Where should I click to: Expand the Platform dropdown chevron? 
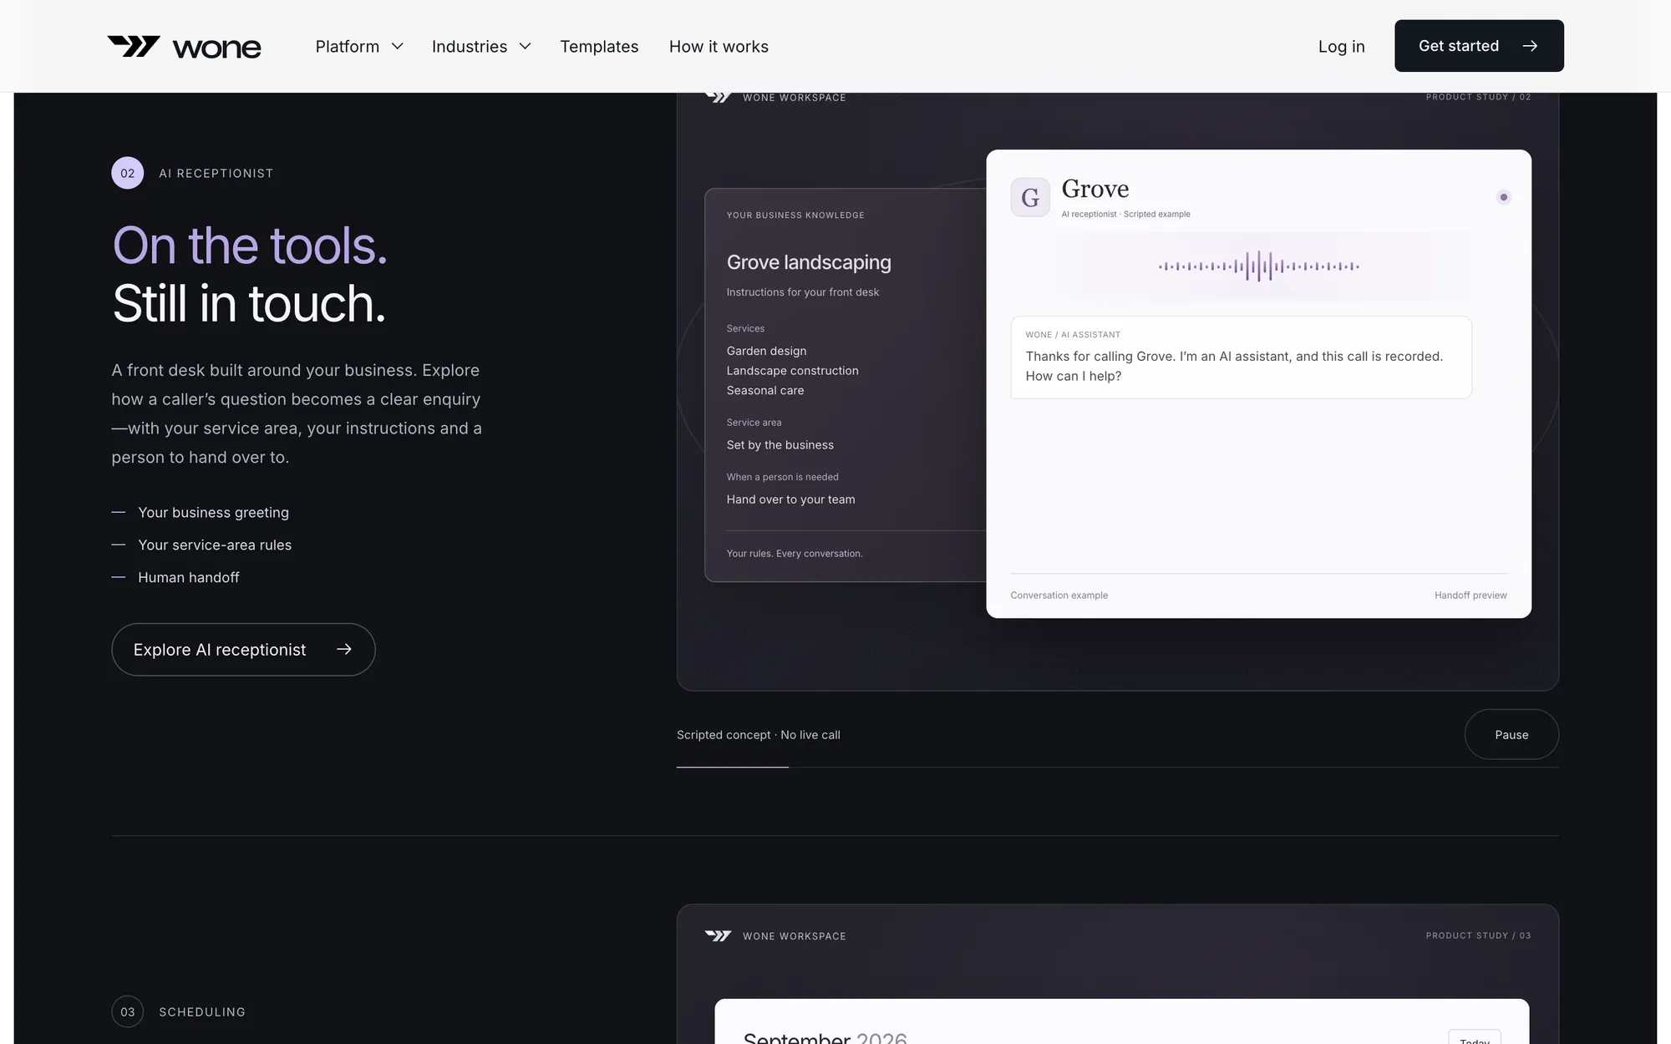pos(398,47)
